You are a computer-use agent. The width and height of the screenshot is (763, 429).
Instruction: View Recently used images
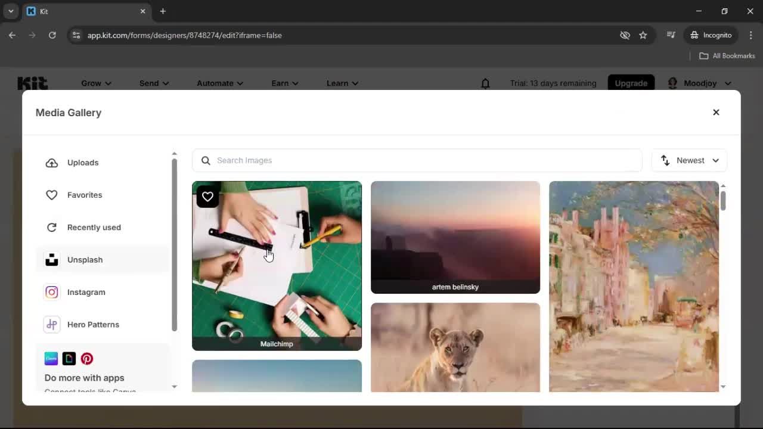[x=94, y=227]
